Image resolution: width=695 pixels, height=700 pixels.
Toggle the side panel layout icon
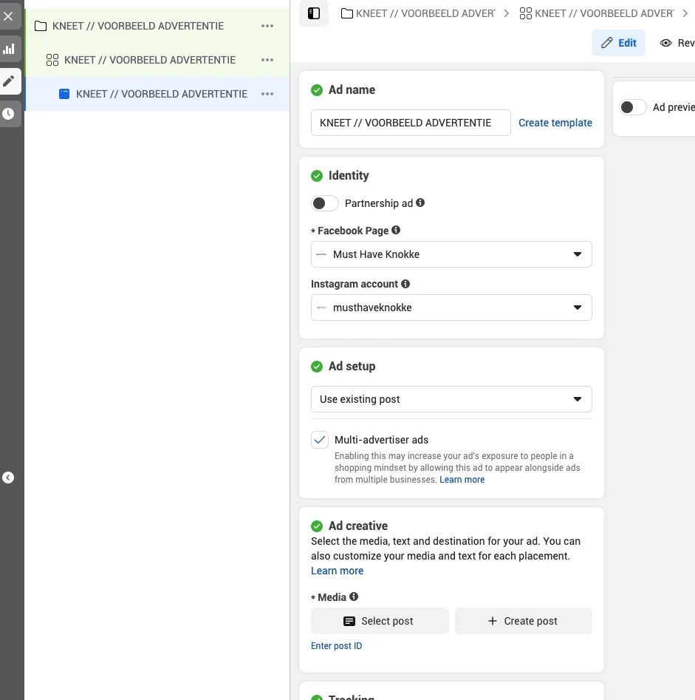pos(314,13)
